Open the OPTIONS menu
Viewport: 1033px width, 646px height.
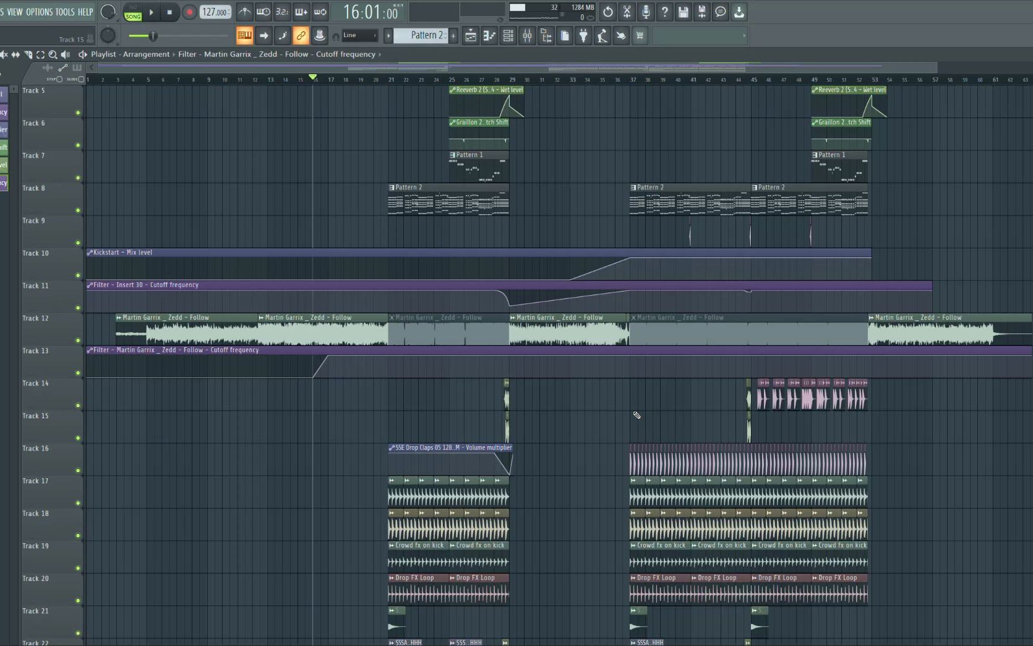pos(40,12)
